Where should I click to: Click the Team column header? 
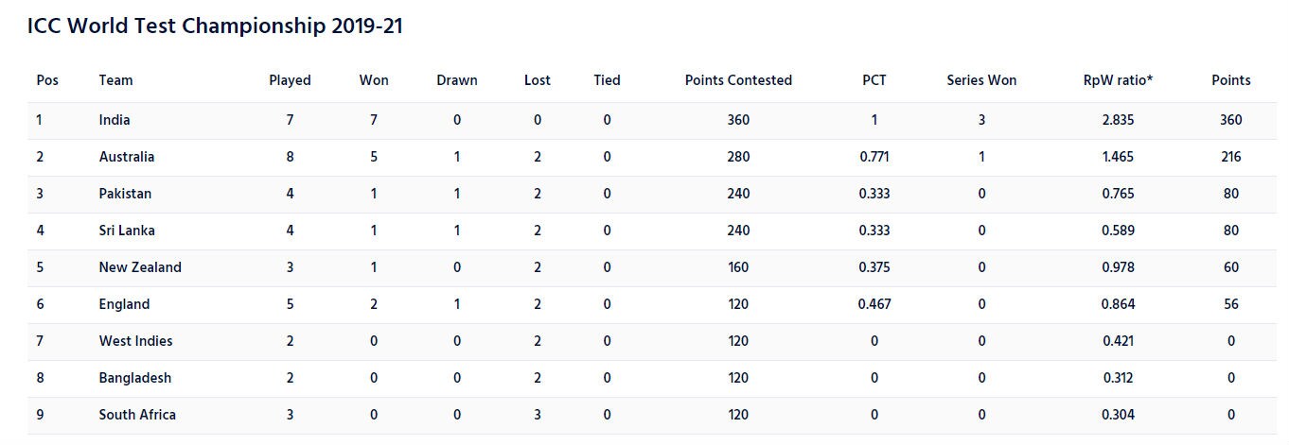point(115,80)
